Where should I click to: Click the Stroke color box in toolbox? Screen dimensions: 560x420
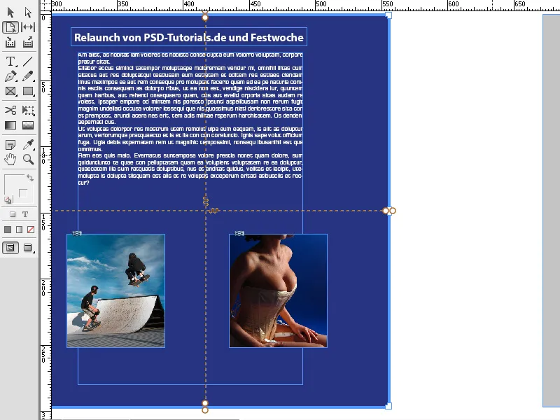pos(23,194)
